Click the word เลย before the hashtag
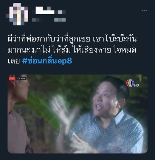 14,61
